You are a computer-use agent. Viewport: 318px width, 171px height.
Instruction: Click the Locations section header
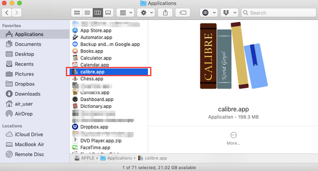12,126
